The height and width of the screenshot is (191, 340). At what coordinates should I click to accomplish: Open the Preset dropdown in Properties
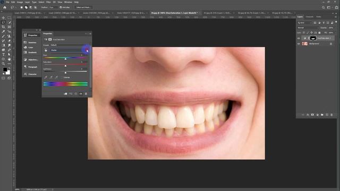(x=69, y=45)
